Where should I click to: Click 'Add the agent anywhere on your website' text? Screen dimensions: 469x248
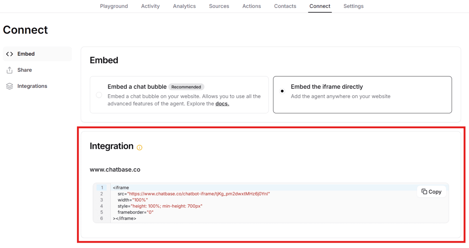pyautogui.click(x=340, y=96)
